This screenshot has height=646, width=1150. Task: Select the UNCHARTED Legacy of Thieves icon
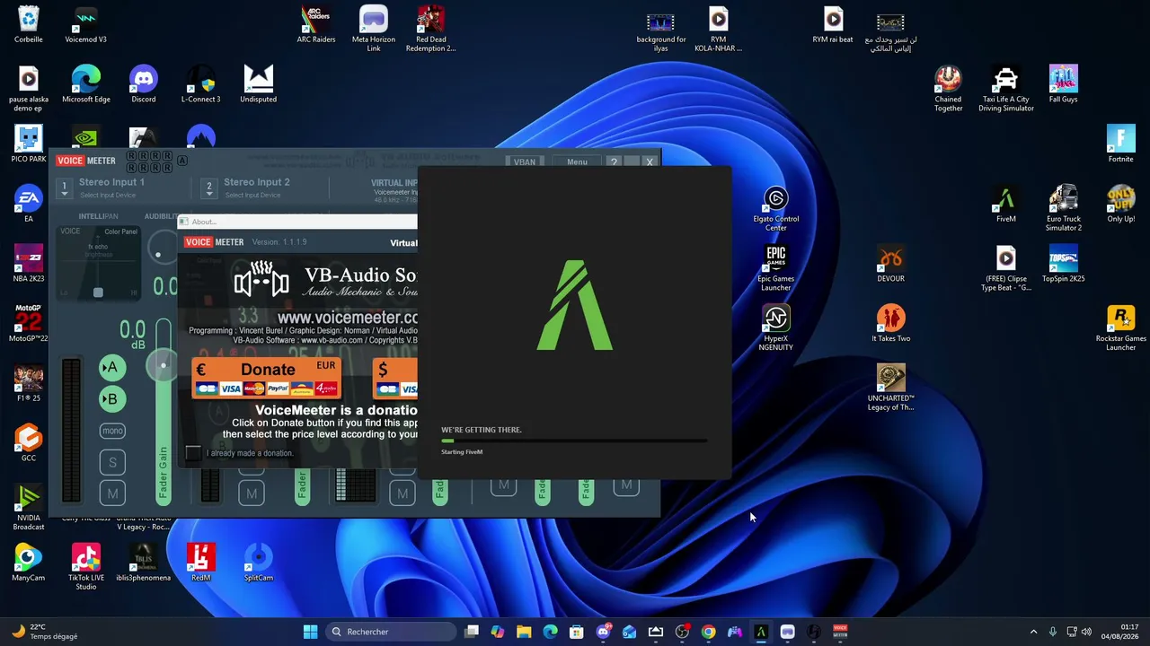click(x=890, y=388)
